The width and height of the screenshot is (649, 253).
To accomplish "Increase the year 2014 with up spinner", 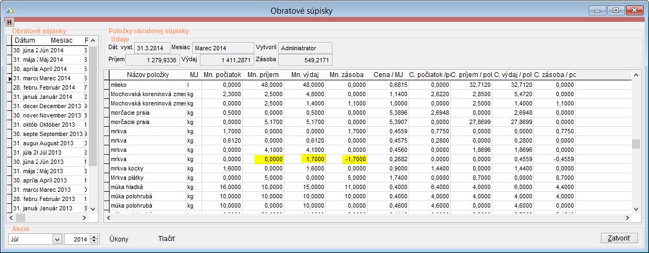I will coord(94,237).
